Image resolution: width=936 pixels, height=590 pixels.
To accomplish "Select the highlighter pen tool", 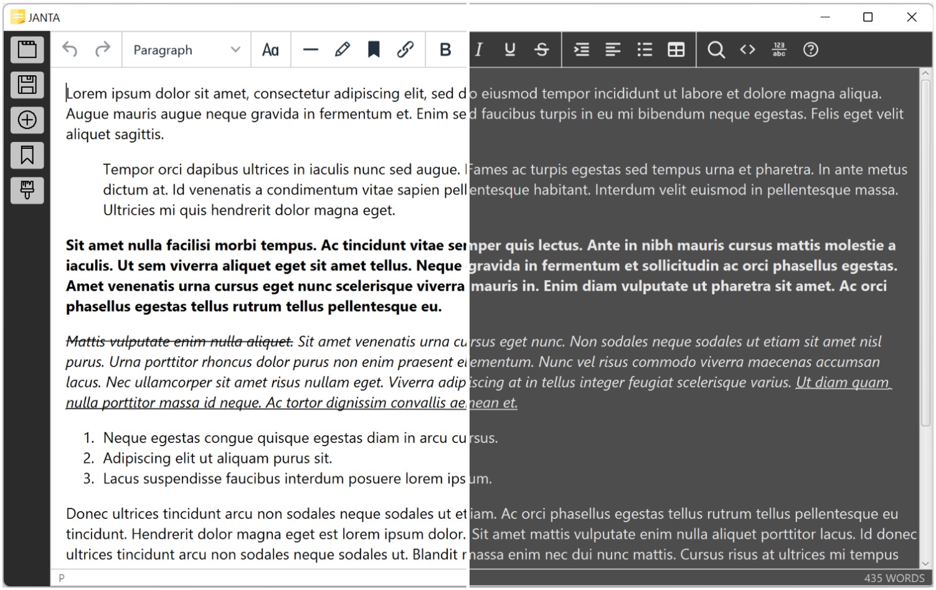I will click(342, 50).
